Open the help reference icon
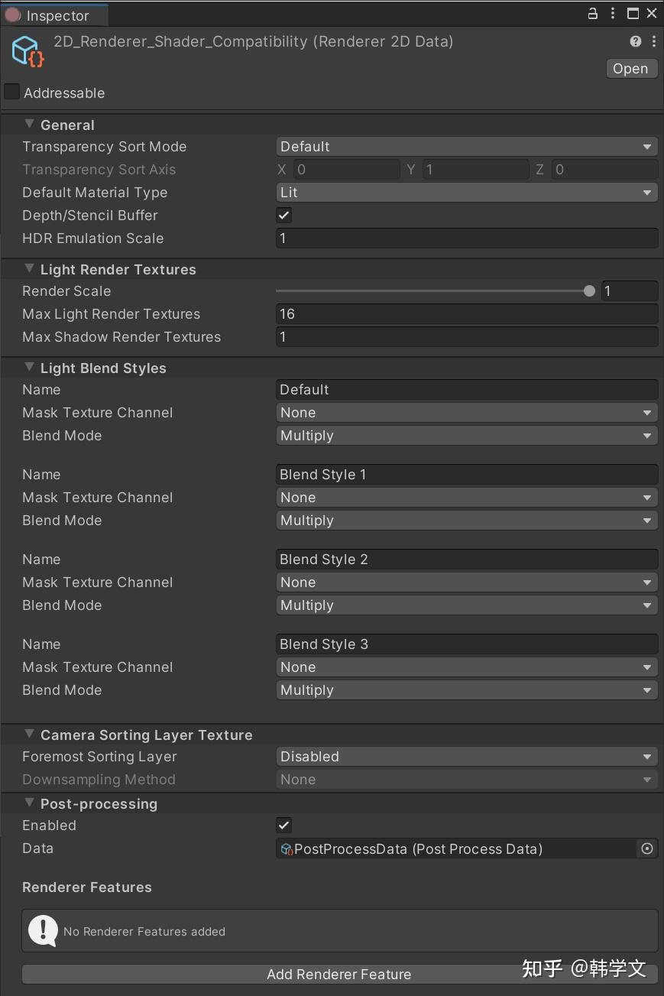664x996 pixels. click(635, 41)
